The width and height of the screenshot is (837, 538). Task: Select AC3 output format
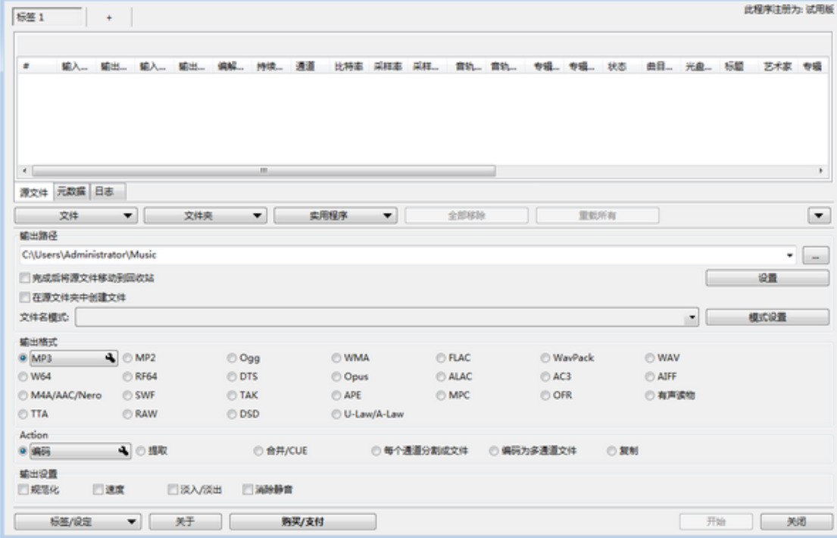tap(545, 377)
